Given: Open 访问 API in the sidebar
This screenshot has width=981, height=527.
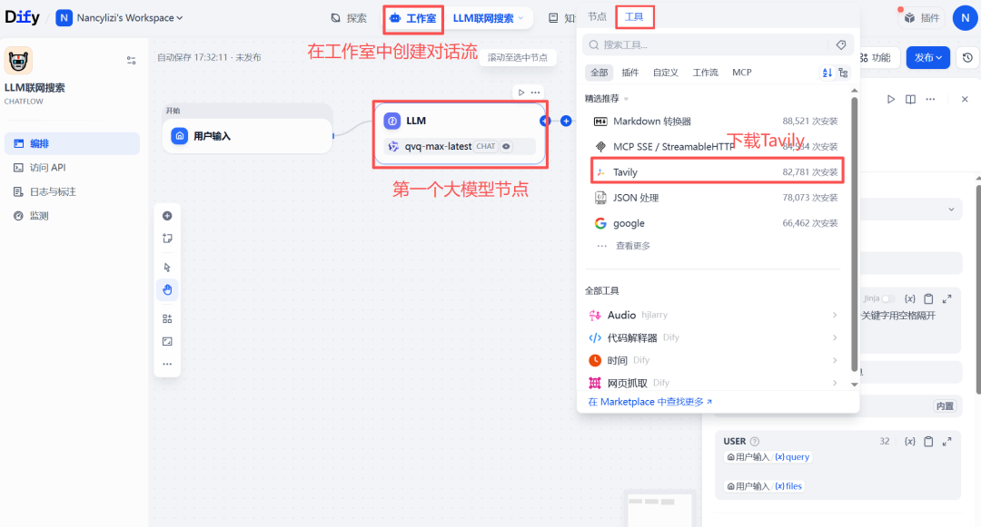Looking at the screenshot, I should point(72,167).
